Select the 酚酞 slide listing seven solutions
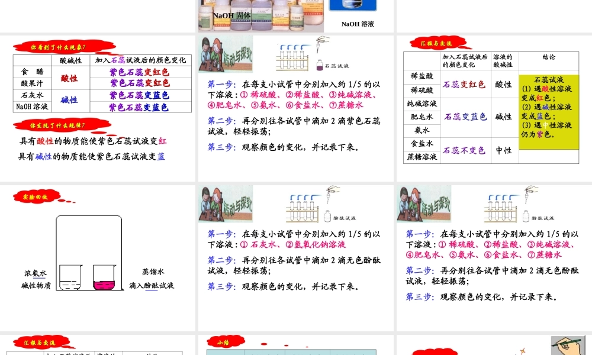592x355 pixels. point(494,258)
